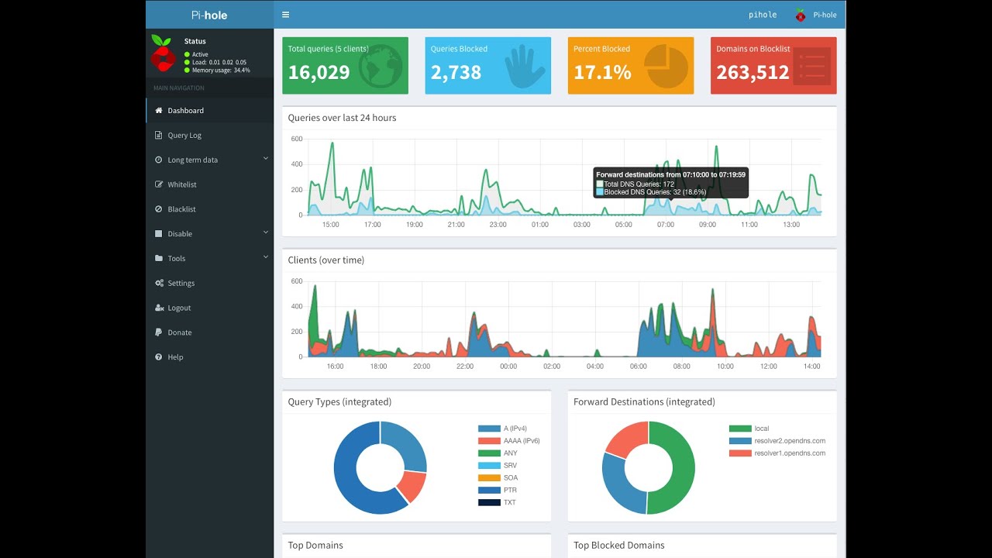The width and height of the screenshot is (992, 558).
Task: Toggle SRV legend color swatch
Action: pyautogui.click(x=489, y=466)
